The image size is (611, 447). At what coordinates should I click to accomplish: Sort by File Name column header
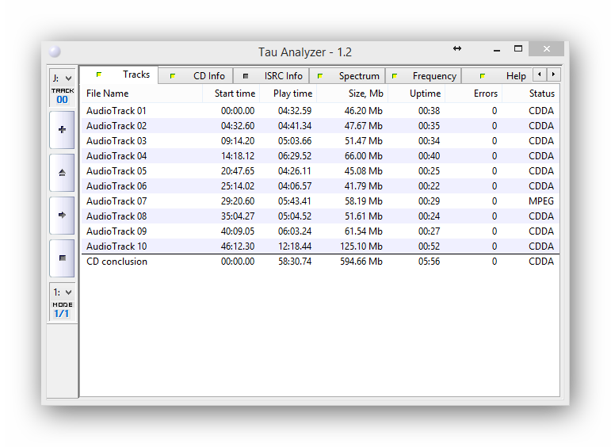point(142,94)
